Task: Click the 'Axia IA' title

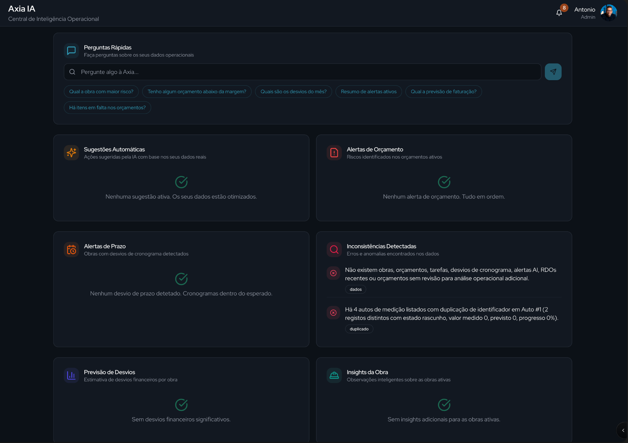Action: [x=22, y=9]
